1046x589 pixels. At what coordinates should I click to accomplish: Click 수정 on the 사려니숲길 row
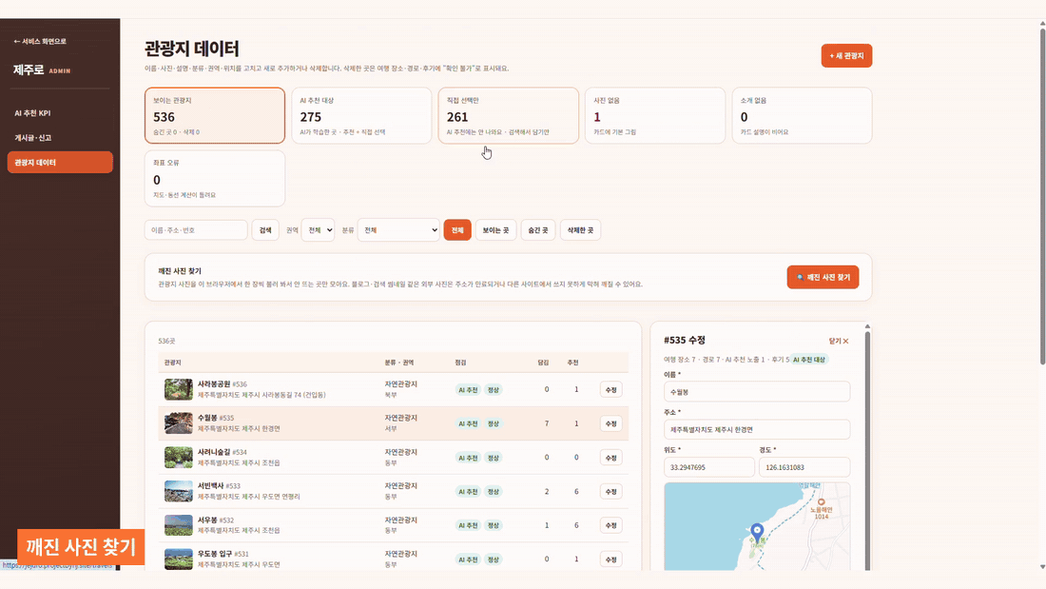(x=610, y=458)
